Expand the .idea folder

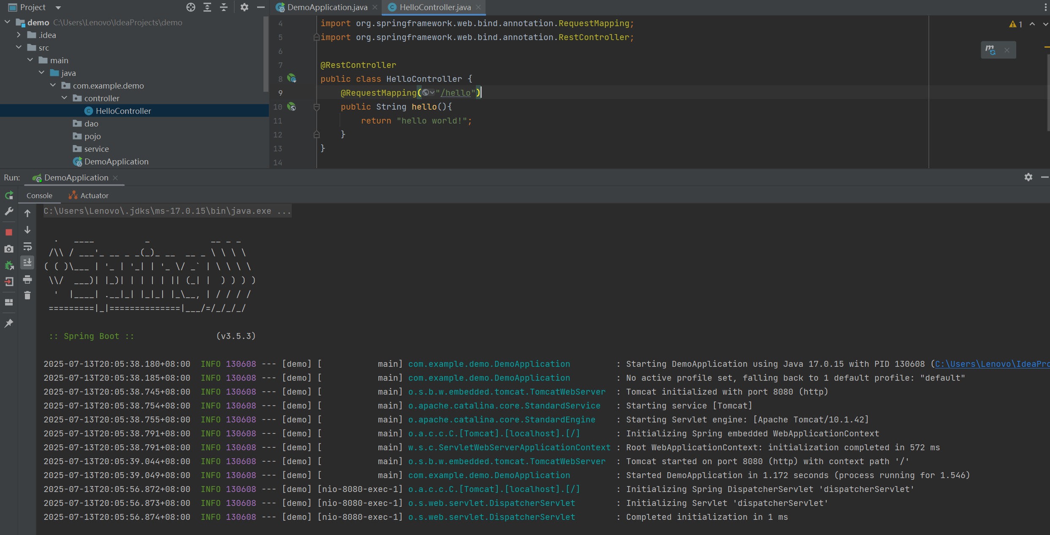pyautogui.click(x=19, y=35)
